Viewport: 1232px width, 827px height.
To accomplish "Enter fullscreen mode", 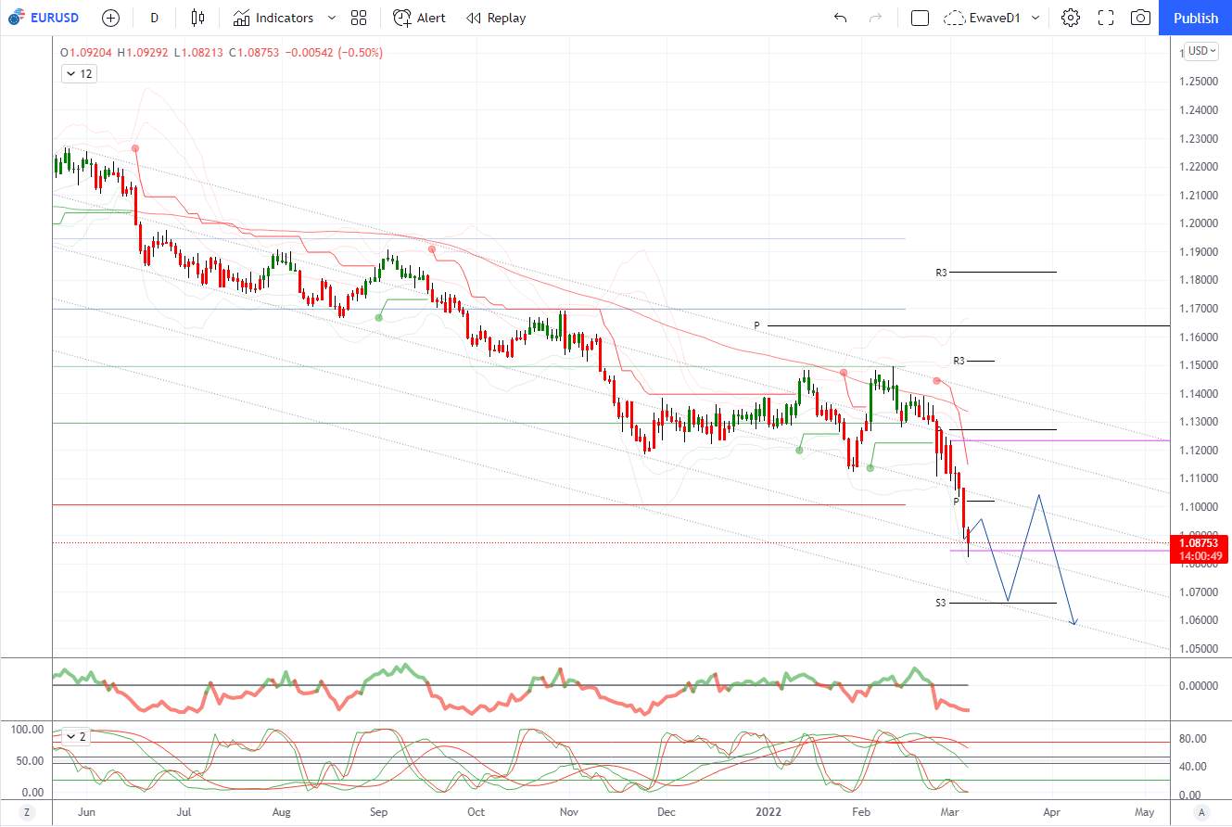I will (x=1106, y=18).
